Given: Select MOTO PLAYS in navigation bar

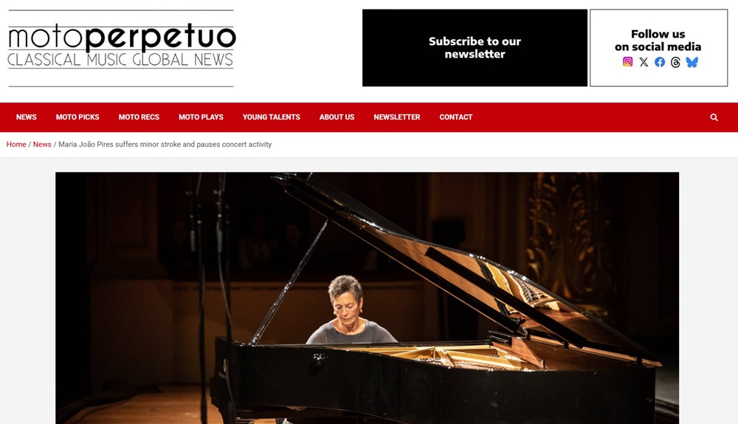Looking at the screenshot, I should pyautogui.click(x=201, y=117).
